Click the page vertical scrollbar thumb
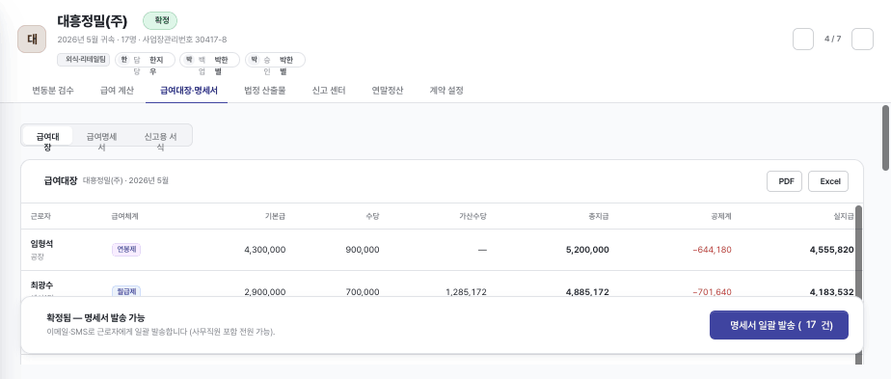 pyautogui.click(x=885, y=138)
